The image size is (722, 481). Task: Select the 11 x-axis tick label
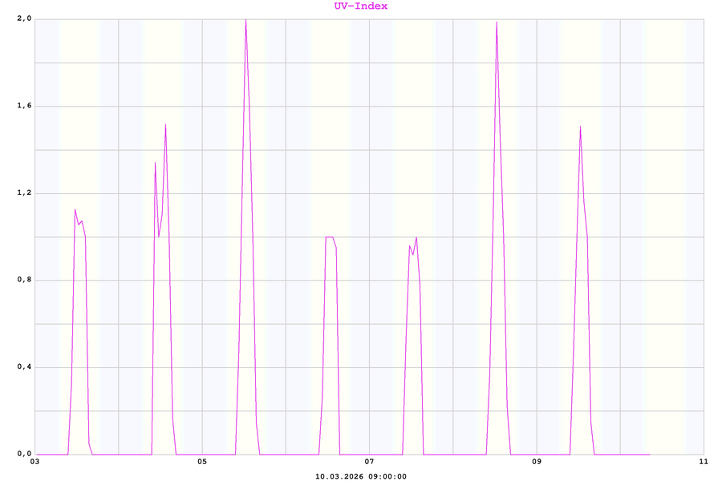[704, 462]
